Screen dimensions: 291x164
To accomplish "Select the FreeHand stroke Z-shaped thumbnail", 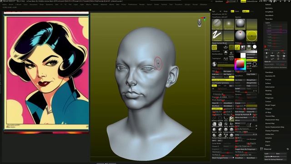I will pyautogui.click(x=217, y=36).
